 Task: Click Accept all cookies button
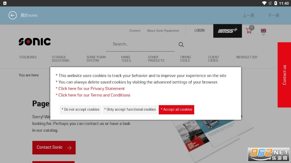click(x=177, y=110)
